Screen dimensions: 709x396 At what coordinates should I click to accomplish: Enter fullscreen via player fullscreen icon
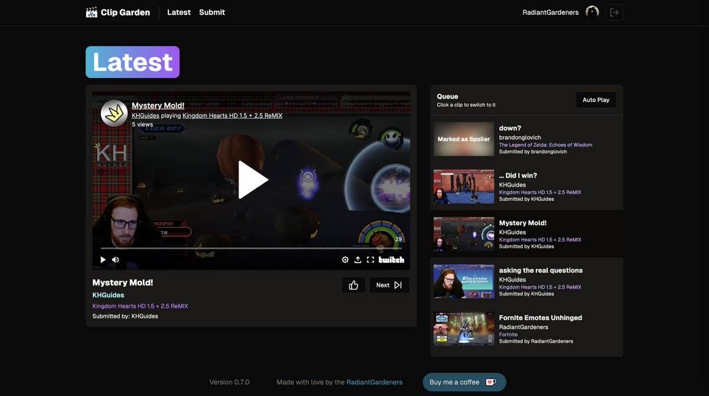[x=370, y=260]
